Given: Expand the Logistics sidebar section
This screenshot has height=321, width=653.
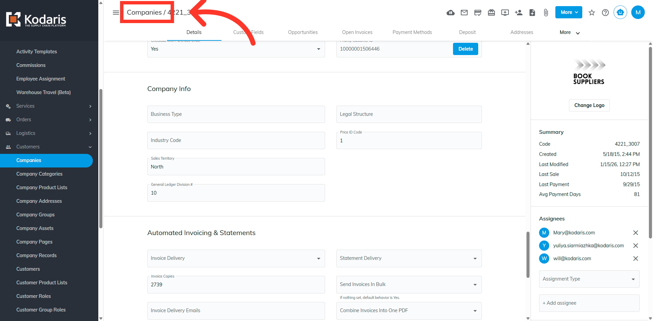Looking at the screenshot, I should click(x=90, y=133).
